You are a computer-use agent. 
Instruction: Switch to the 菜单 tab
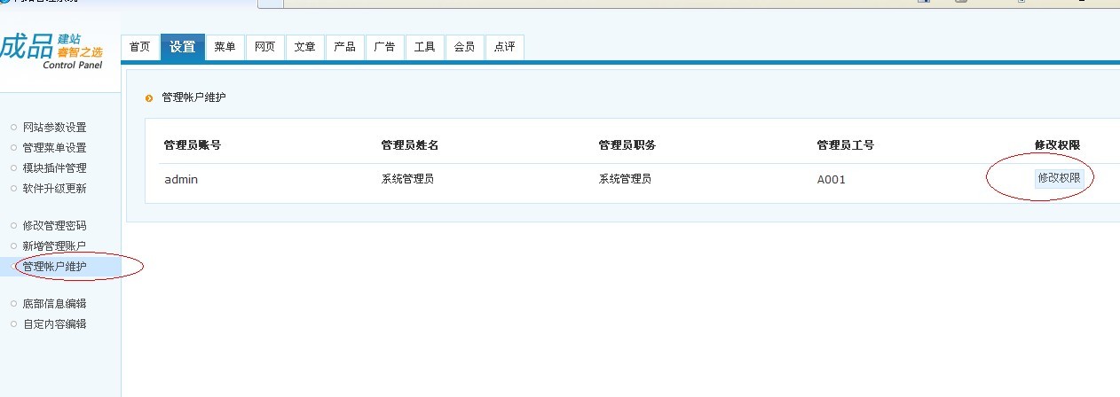pos(225,47)
